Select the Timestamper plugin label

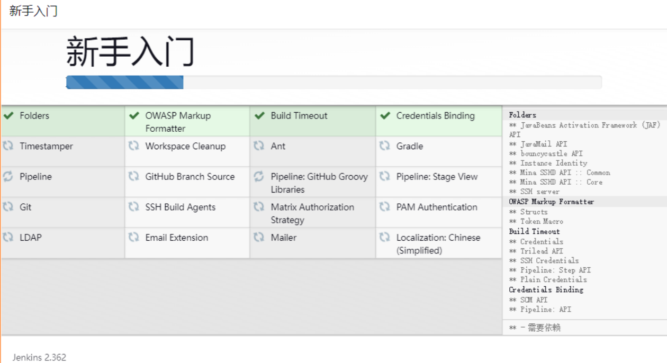tap(47, 146)
